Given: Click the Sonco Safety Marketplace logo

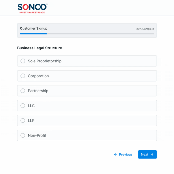Looking at the screenshot, I should (x=33, y=8).
